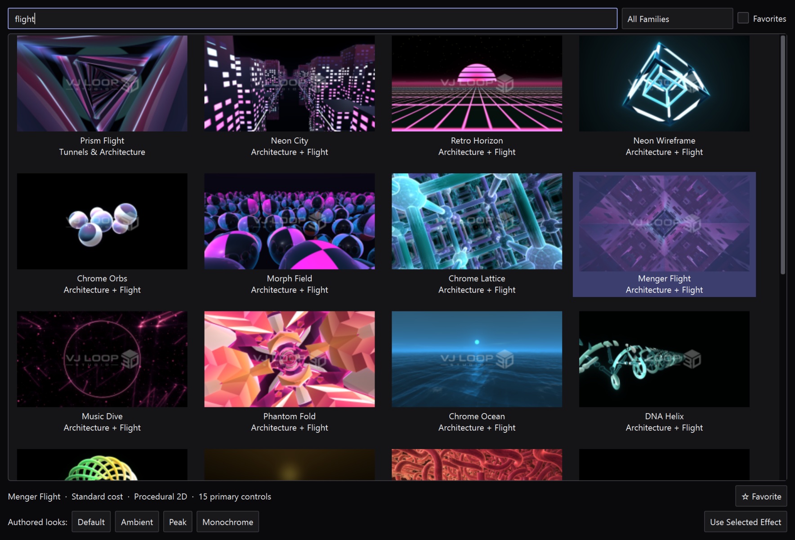Apply the Peak authored look
Image resolution: width=795 pixels, height=540 pixels.
coord(178,522)
